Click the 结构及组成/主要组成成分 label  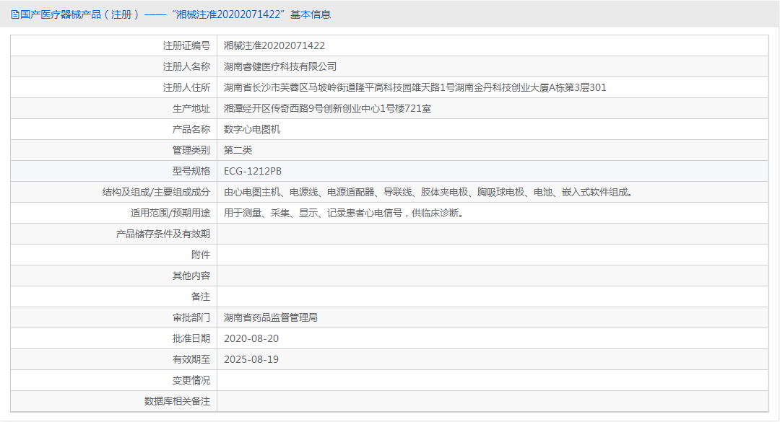pyautogui.click(x=156, y=192)
